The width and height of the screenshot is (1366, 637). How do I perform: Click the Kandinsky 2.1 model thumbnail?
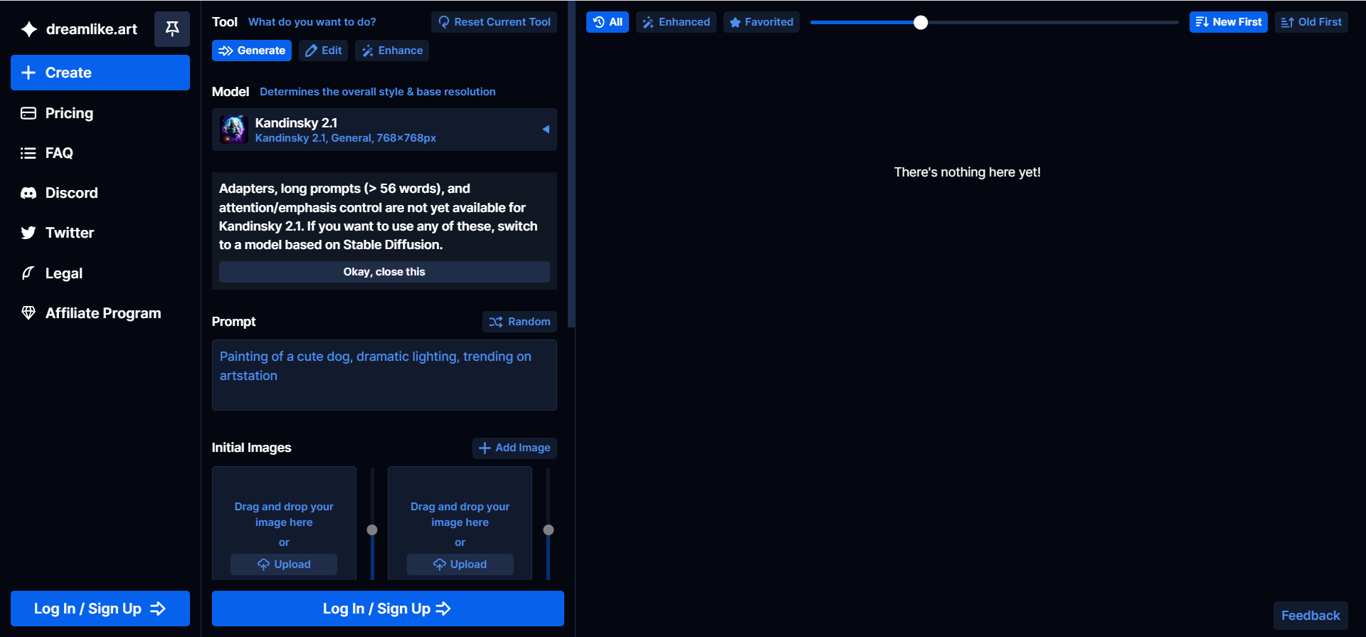(233, 130)
